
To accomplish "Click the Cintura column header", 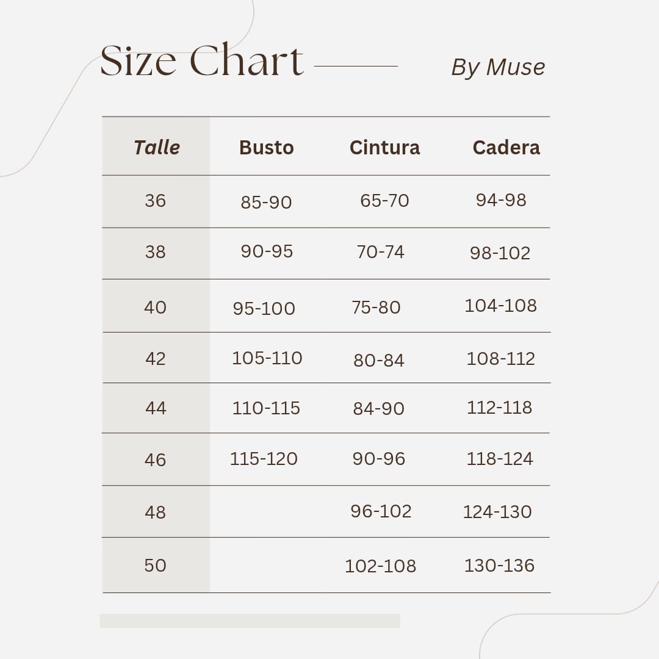I will (384, 148).
